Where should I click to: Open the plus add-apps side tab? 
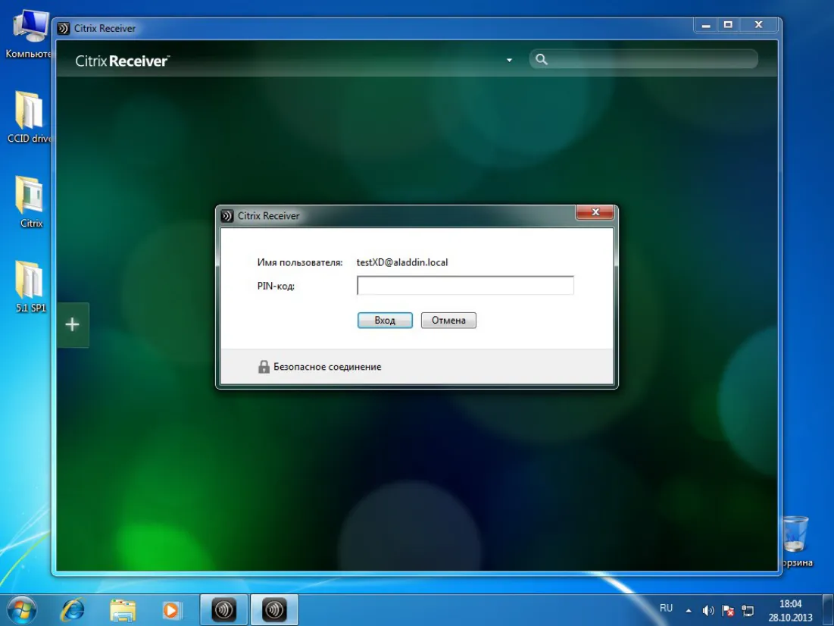[72, 324]
